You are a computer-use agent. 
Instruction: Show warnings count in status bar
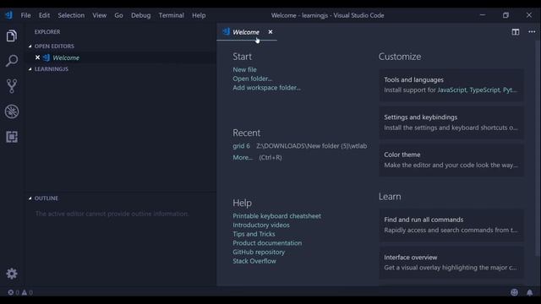(x=27, y=293)
